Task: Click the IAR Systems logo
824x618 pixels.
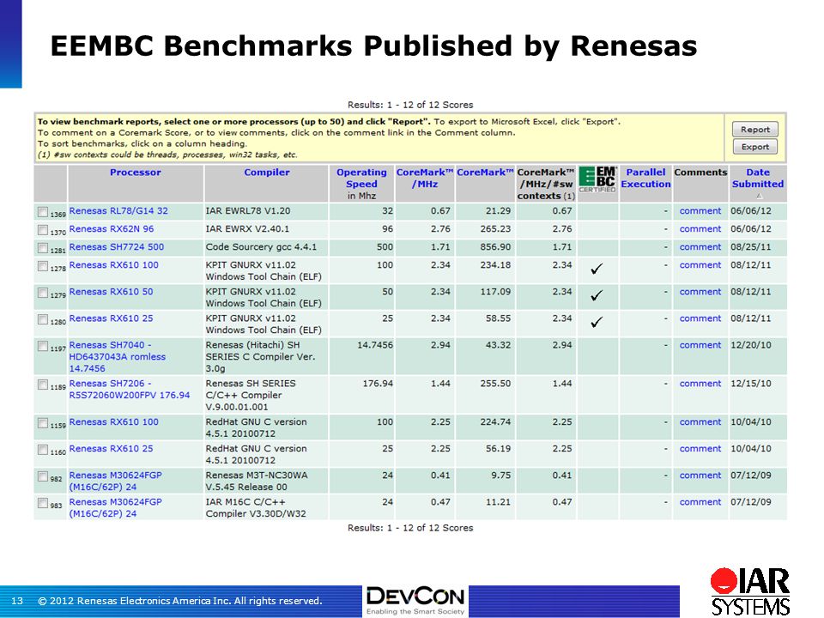Action: (x=750, y=591)
